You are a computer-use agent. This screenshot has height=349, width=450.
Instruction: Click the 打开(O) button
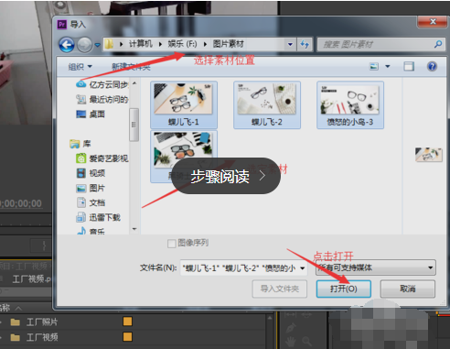344,289
